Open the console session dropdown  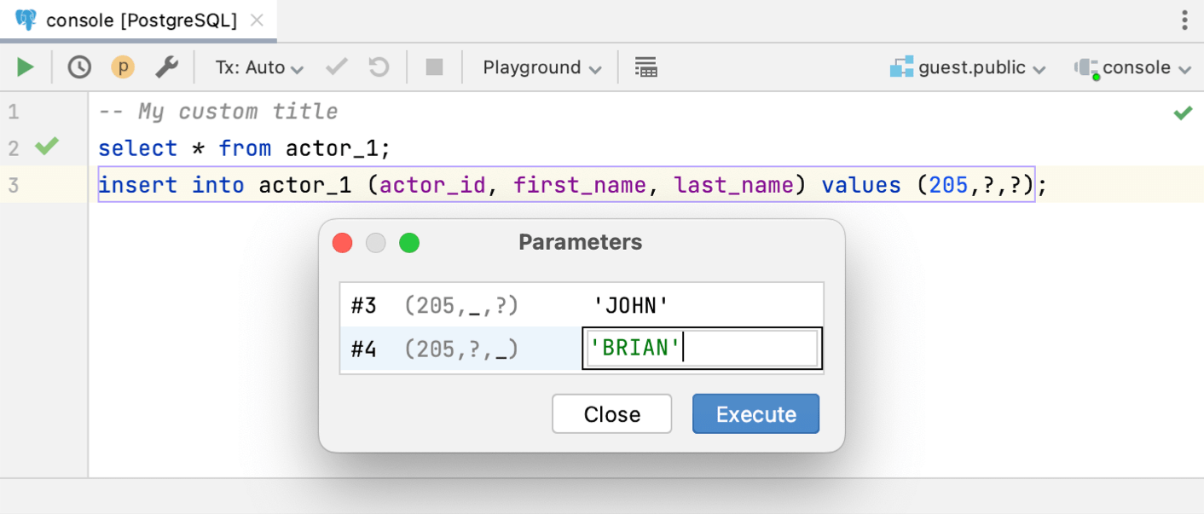coord(1132,66)
